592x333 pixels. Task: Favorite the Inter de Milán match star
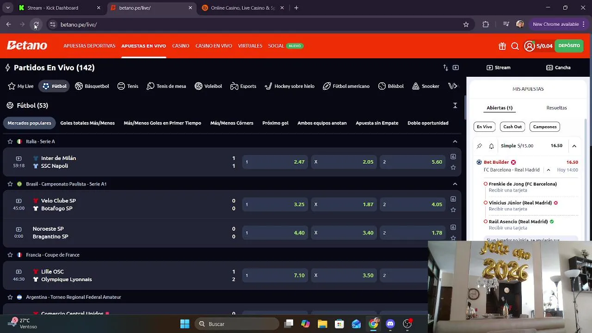pos(453,167)
